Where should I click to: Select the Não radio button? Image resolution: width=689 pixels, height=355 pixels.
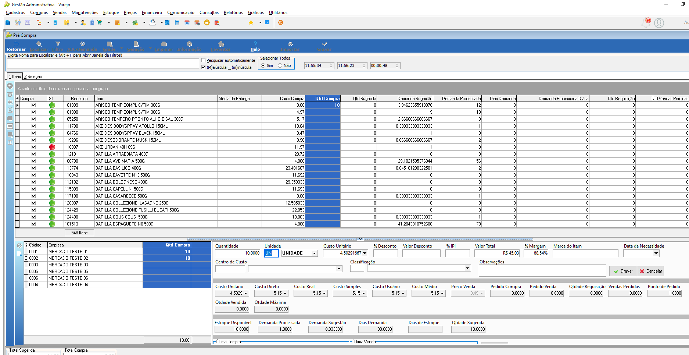point(280,65)
